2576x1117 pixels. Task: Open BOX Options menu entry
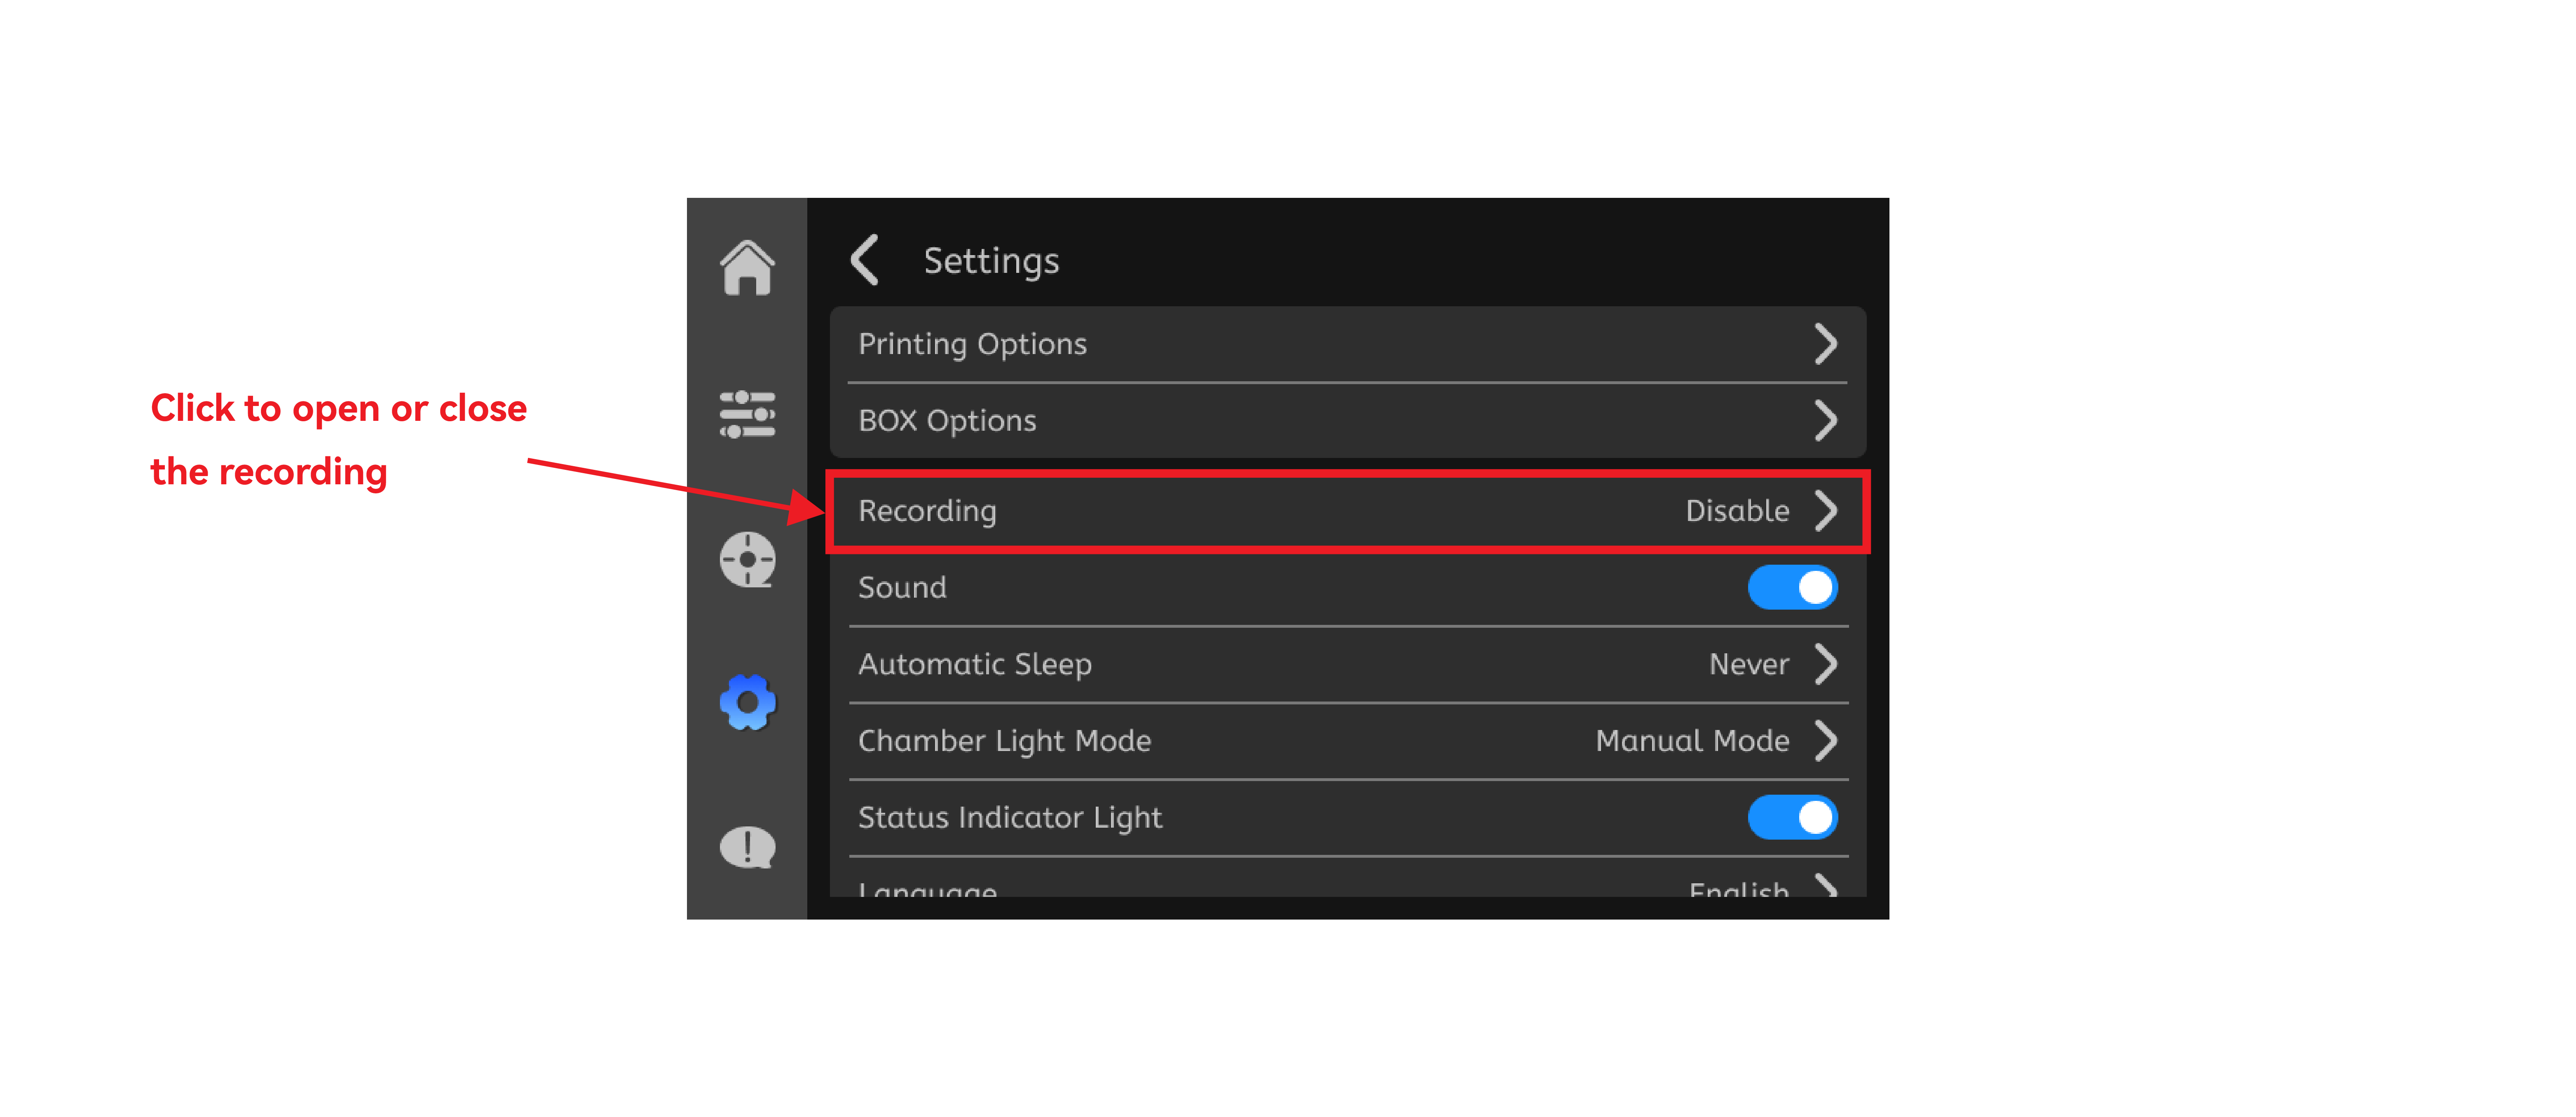(1347, 420)
